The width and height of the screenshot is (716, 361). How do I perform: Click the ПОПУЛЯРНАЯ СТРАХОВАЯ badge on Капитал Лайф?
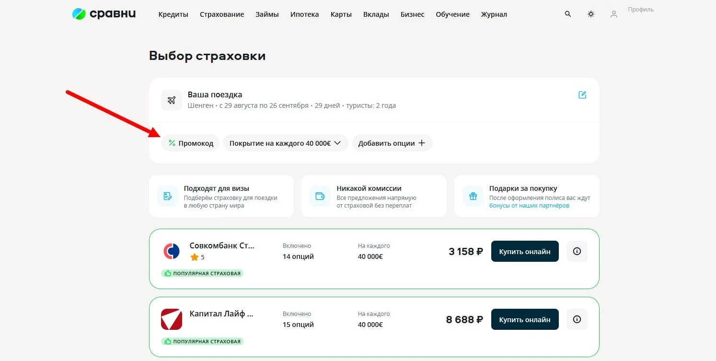[x=202, y=341]
